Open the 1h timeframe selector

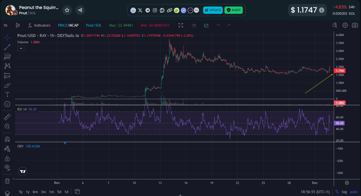coord(6,25)
